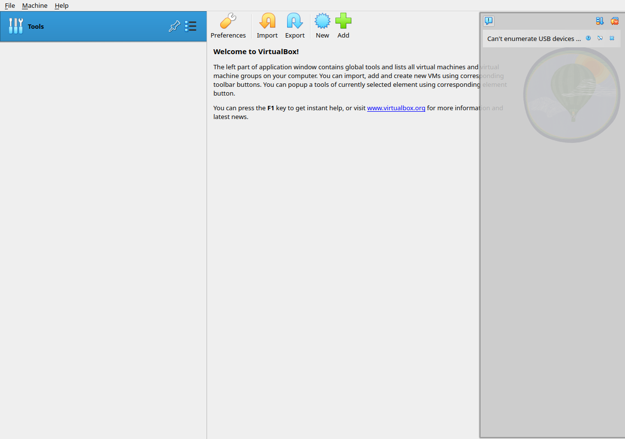625x439 pixels.
Task: Open the Help menu
Action: [62, 5]
